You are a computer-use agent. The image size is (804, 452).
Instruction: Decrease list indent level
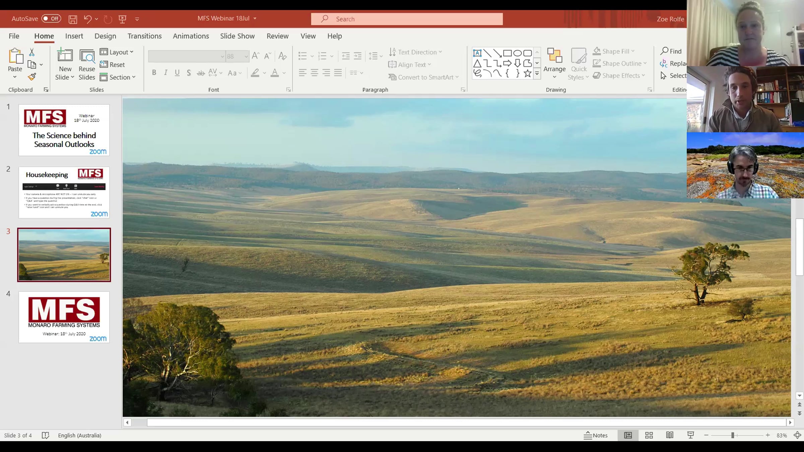click(x=346, y=56)
